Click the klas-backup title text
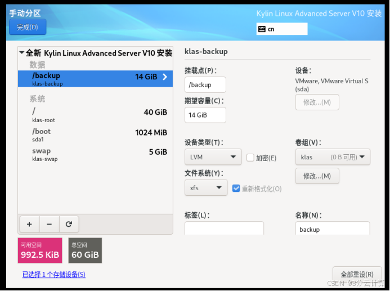This screenshot has width=390, height=291. [x=206, y=51]
